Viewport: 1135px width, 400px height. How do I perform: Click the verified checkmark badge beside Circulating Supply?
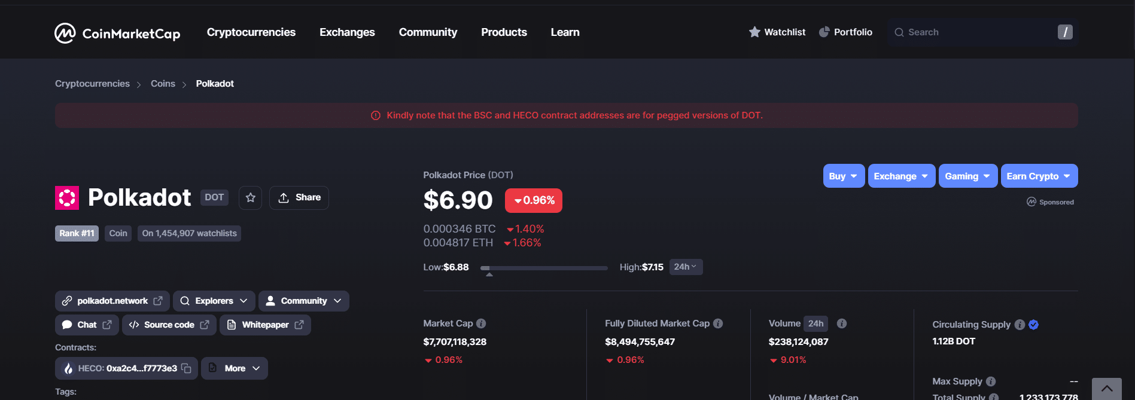1033,325
